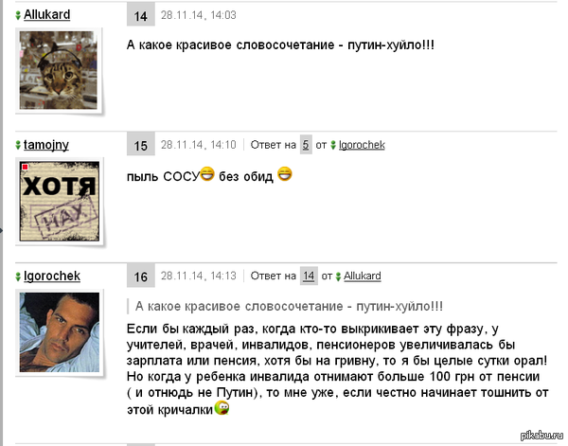Open Igorochek profile from username heading
This screenshot has width=568, height=446.
click(52, 277)
